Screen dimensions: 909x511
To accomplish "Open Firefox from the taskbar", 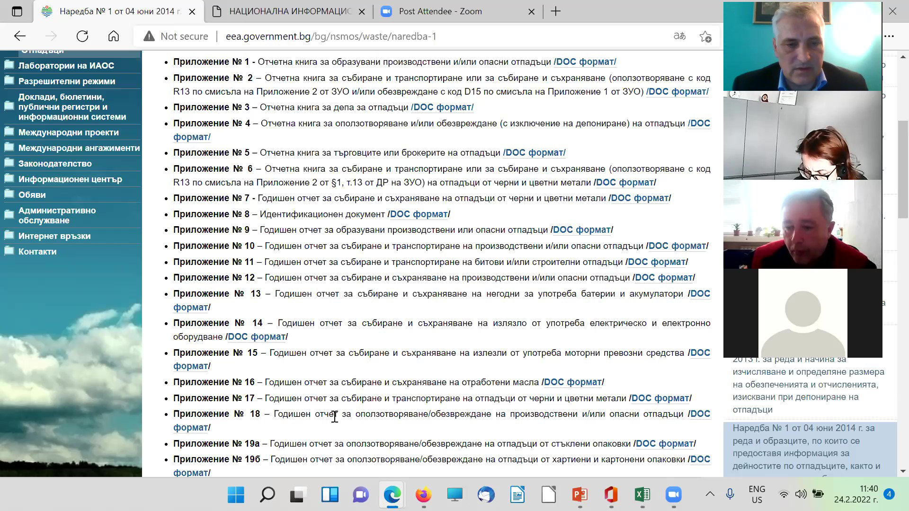I will pyautogui.click(x=423, y=495).
